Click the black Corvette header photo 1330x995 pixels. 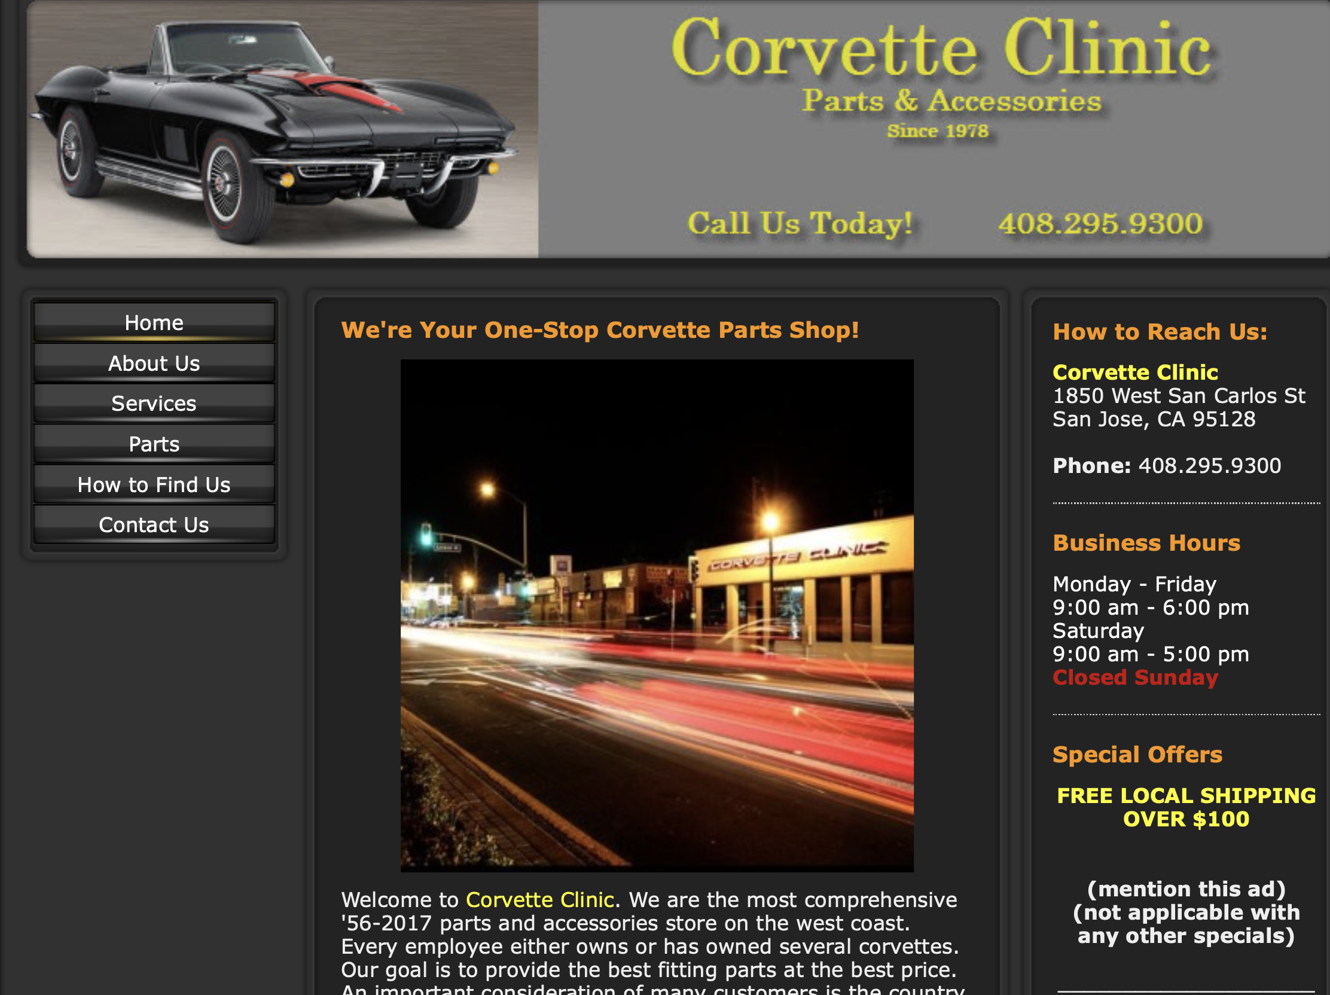tap(282, 129)
